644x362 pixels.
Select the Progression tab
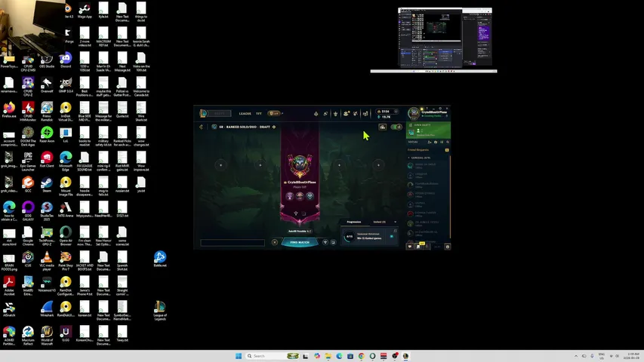coord(354,222)
